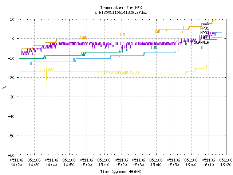Viewport: 233px width, 175px height.
Task: Click the chart title 'Temperature for MEX'
Action: pos(121,8)
